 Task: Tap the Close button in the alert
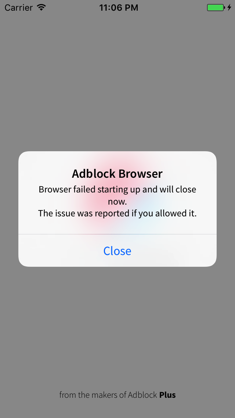pos(117,251)
